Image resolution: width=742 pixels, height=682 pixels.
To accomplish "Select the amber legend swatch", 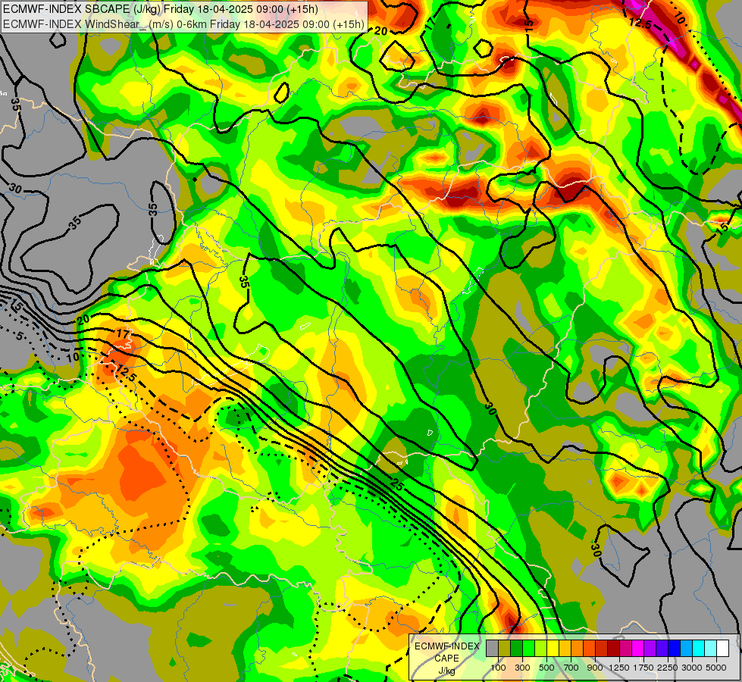I will point(565,648).
